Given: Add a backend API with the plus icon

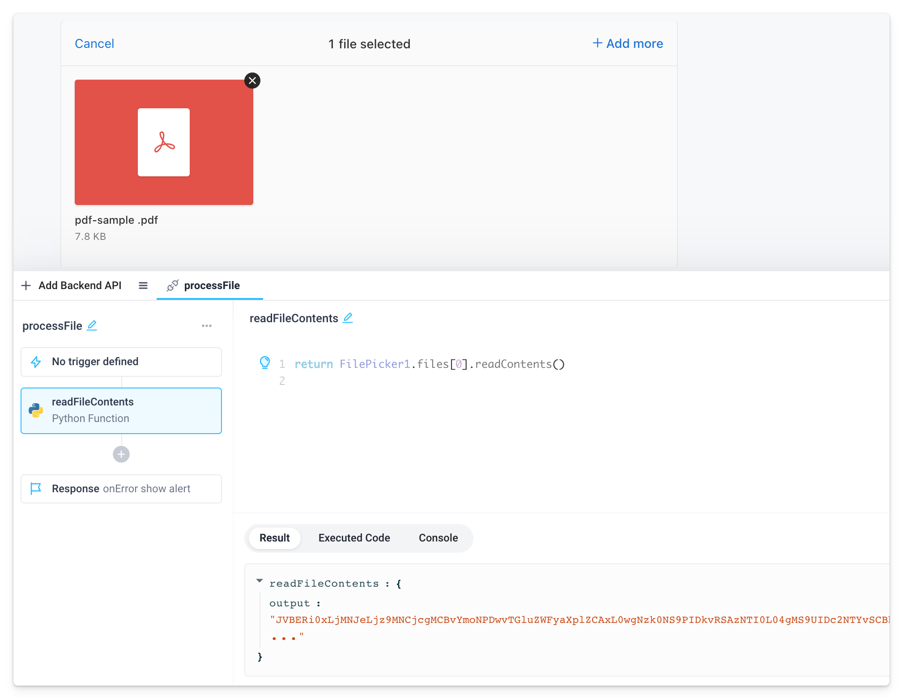Looking at the screenshot, I should coord(26,285).
